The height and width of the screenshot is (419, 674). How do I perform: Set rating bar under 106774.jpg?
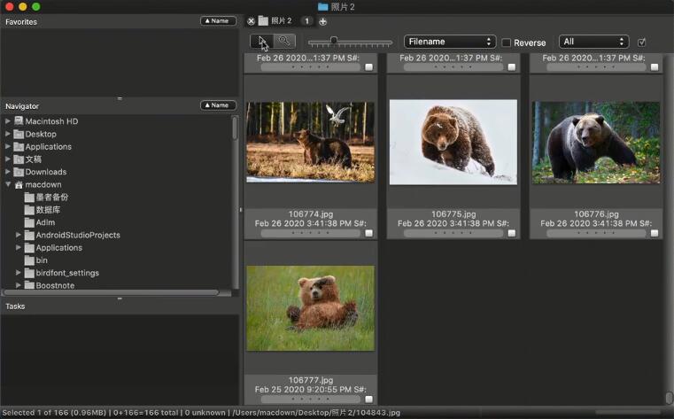coord(310,233)
